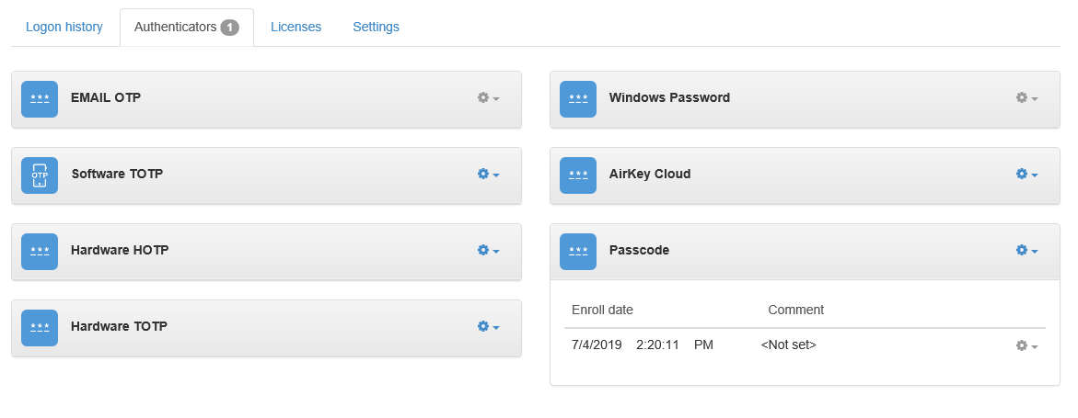Click the Hardware TOTP authenticator icon
Viewport: 1078px width, 418px height.
40,327
